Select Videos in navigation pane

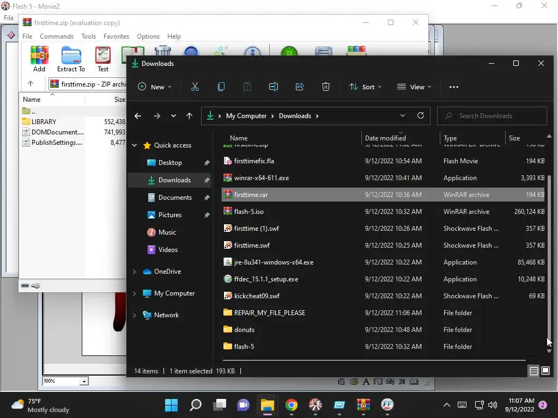tap(168, 249)
